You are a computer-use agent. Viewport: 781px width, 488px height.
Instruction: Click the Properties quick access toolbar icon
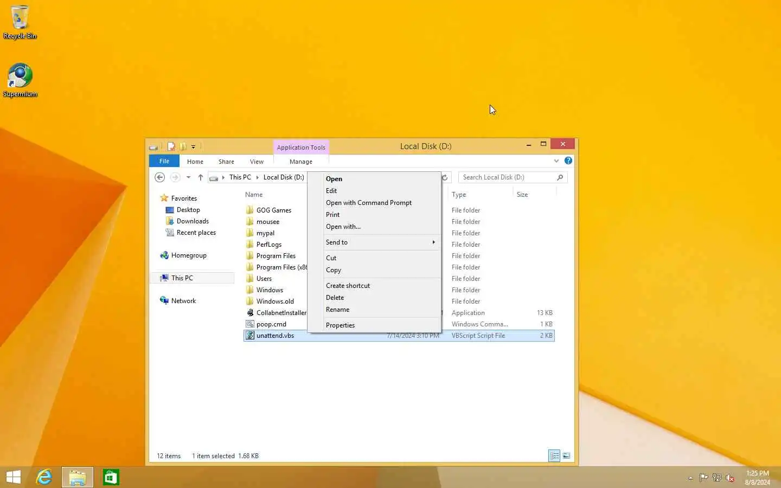tap(171, 146)
